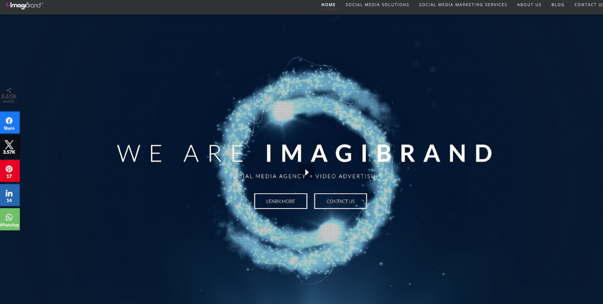Click the 3.61K shares counter
Screen dimensions: 603x304
(8, 96)
